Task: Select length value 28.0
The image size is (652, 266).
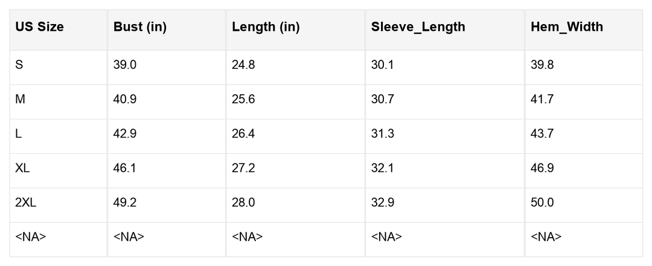Action: point(243,203)
